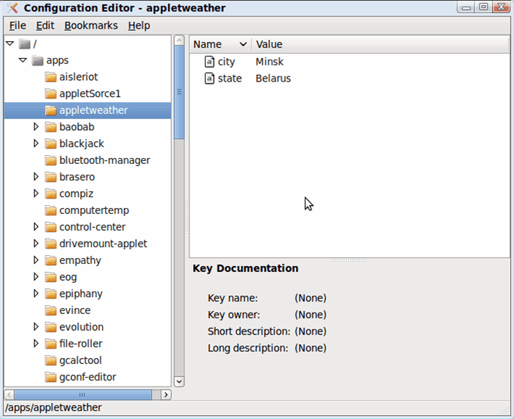
Task: Expand the file-roller tree node
Action: pyautogui.click(x=36, y=343)
